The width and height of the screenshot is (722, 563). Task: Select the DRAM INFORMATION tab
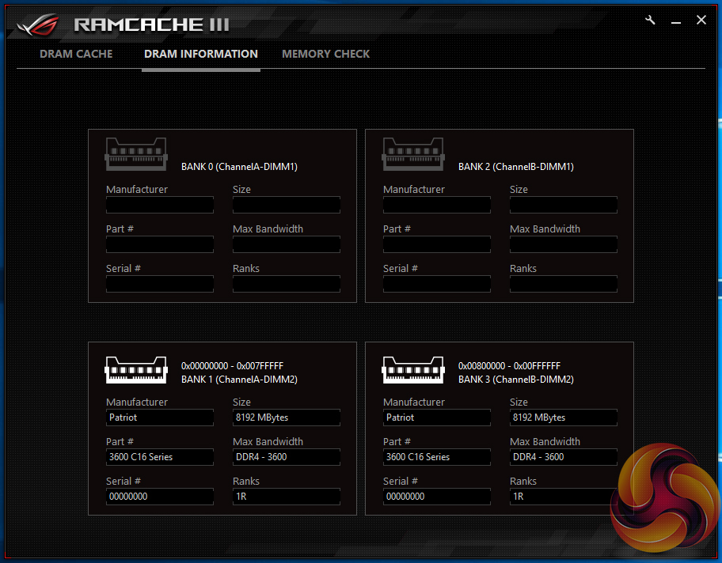point(201,54)
